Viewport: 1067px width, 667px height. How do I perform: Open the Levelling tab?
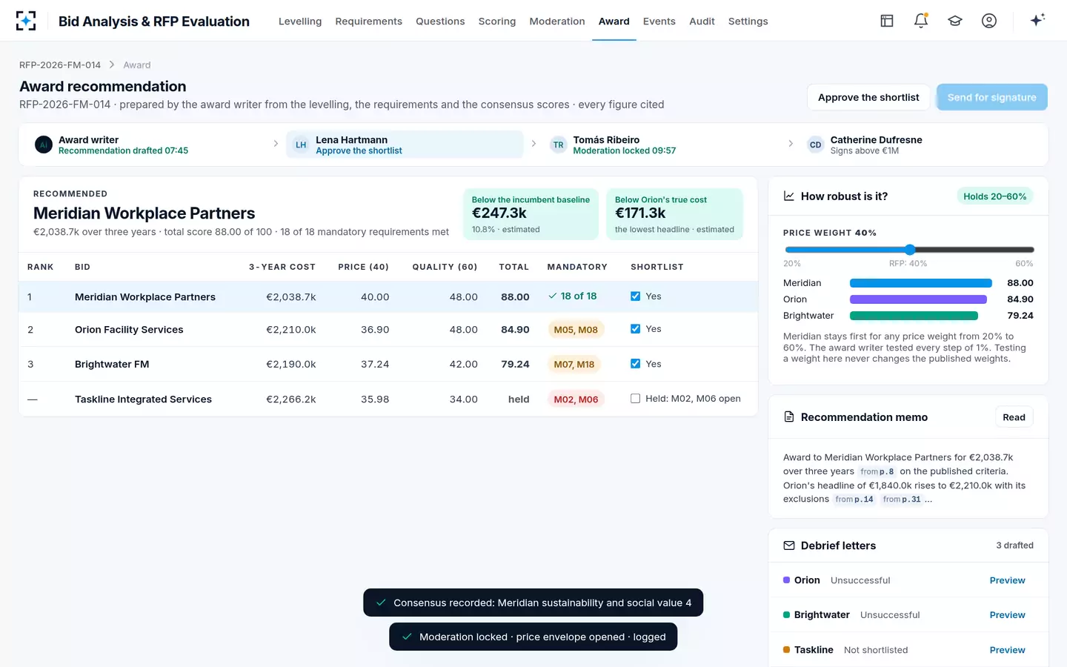tap(300, 21)
